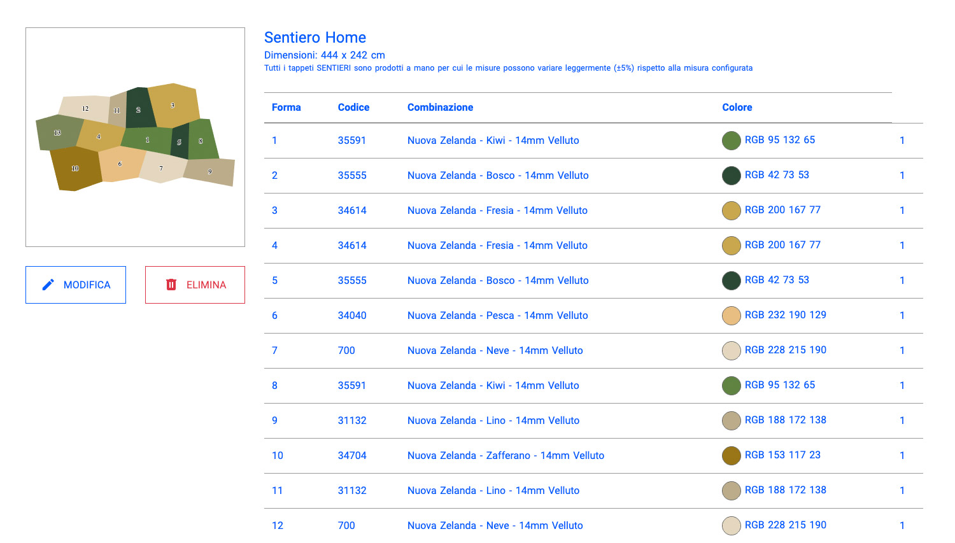955x543 pixels.
Task: Select shape 3 in the rug preview
Action: 173,105
